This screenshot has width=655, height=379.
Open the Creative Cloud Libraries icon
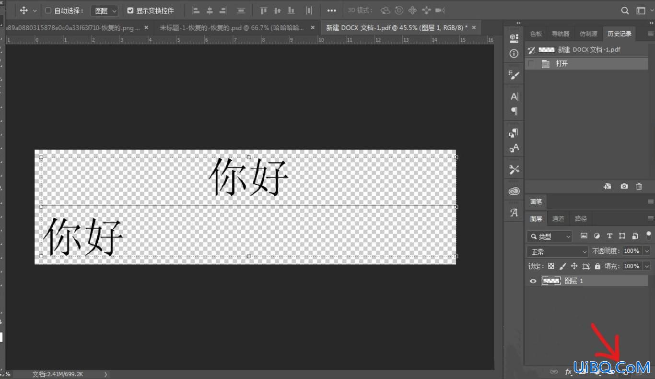514,191
